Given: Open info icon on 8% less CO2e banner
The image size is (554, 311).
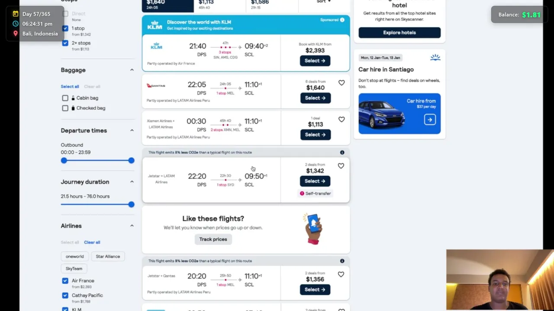Looking at the screenshot, I should pyautogui.click(x=342, y=152).
